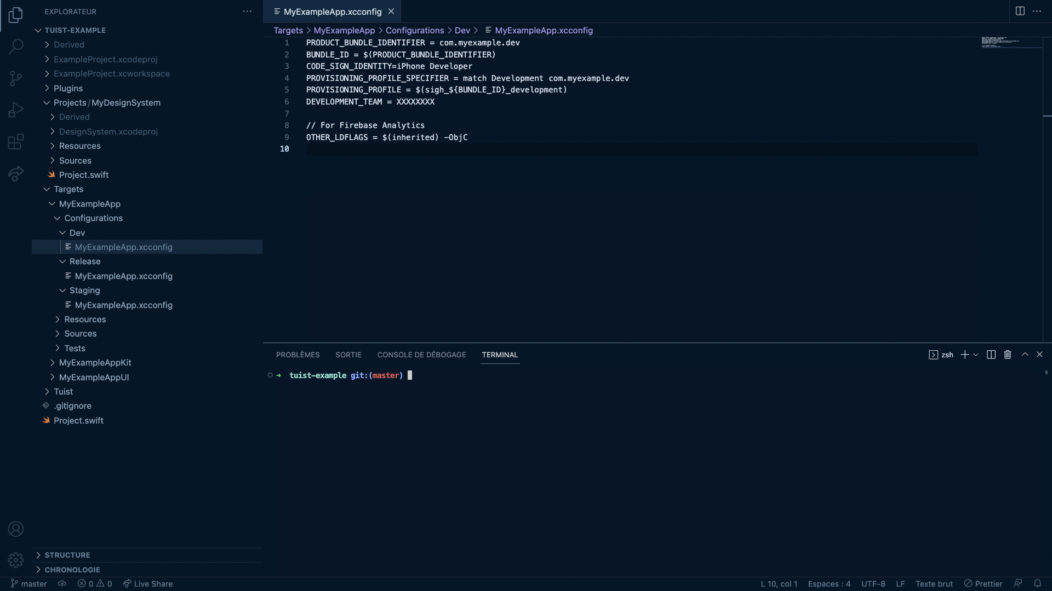Viewport: 1052px width, 591px height.
Task: Open Run and Debug view
Action: [x=16, y=110]
